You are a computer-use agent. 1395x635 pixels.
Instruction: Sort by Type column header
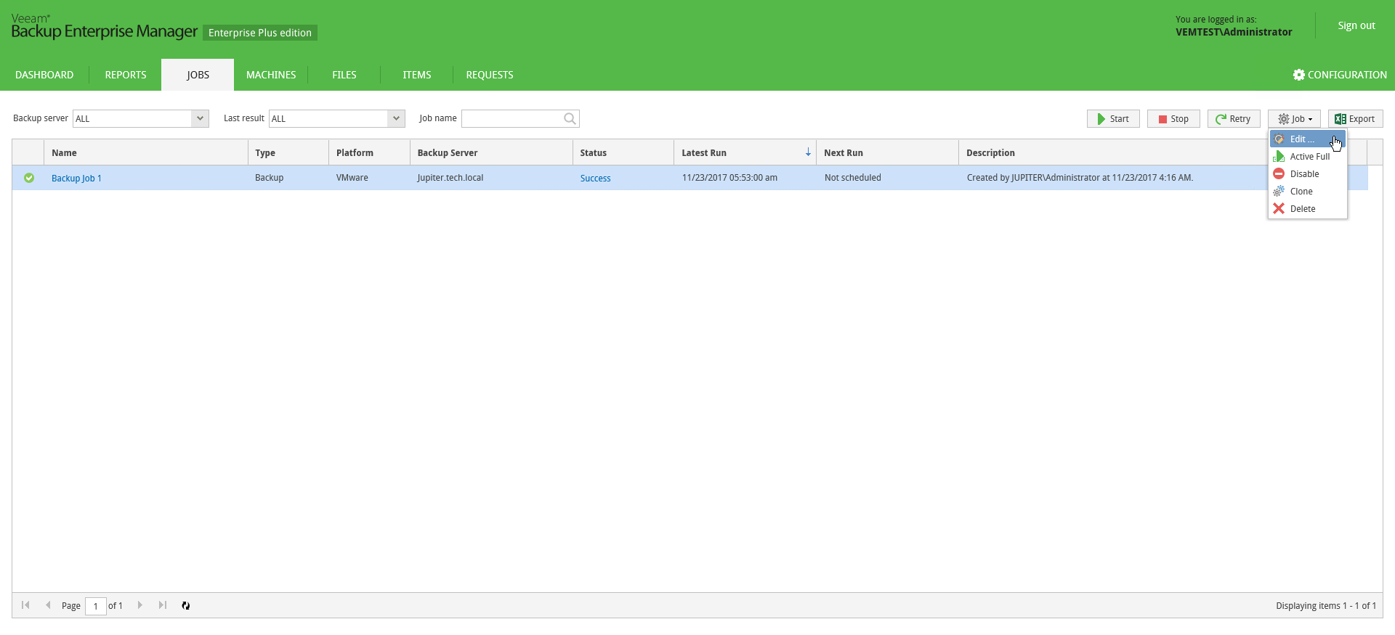click(288, 153)
